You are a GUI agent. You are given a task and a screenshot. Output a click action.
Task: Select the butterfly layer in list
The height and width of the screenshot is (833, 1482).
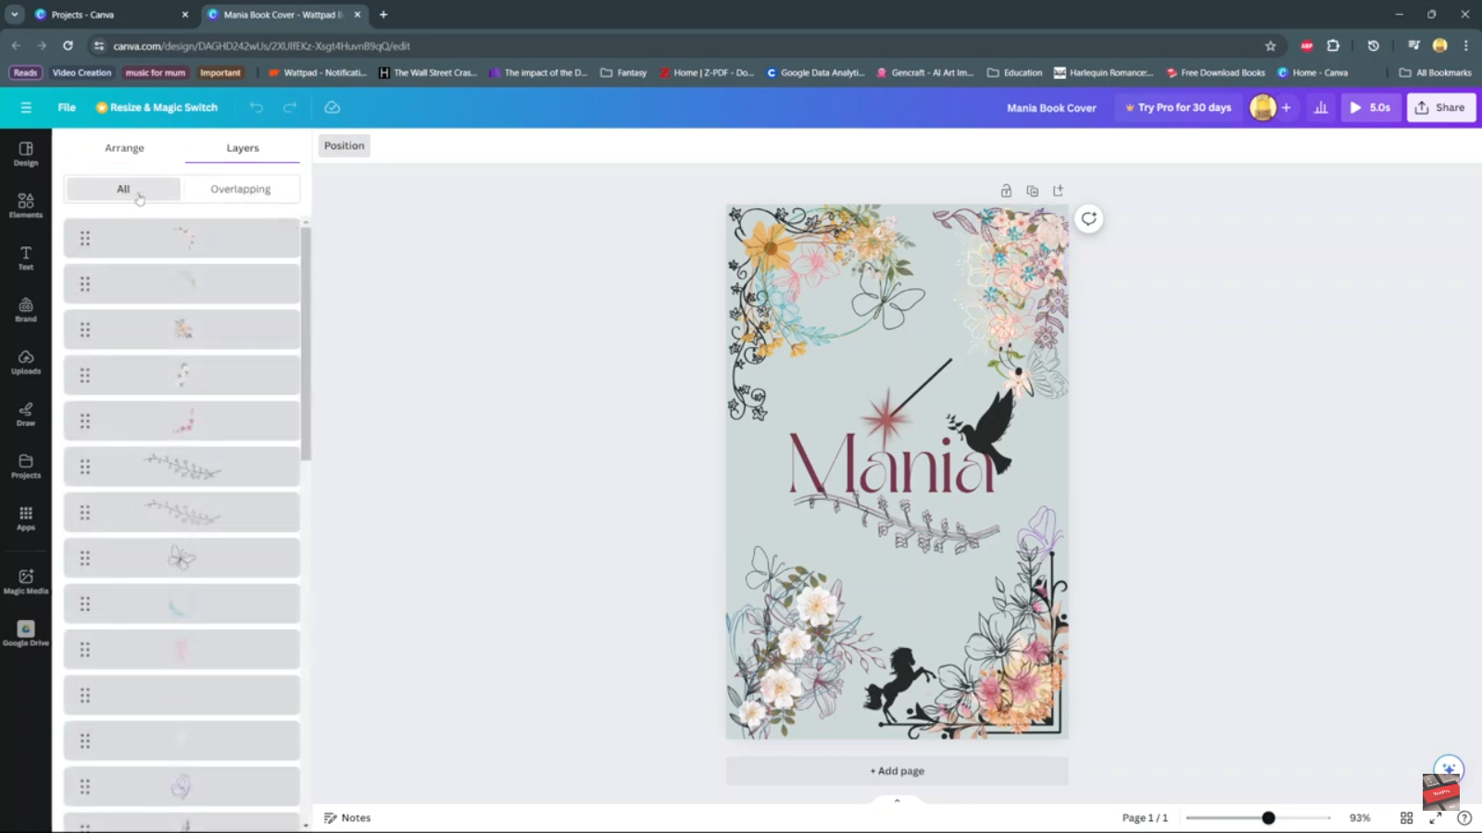(x=182, y=558)
